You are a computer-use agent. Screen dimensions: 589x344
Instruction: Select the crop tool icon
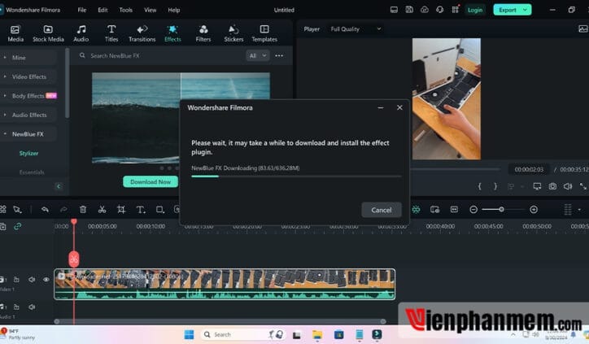click(x=121, y=210)
